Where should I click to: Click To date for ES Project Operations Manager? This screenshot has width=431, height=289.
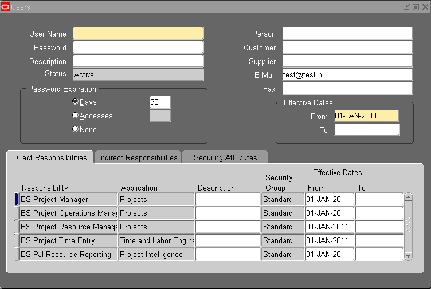(x=379, y=213)
